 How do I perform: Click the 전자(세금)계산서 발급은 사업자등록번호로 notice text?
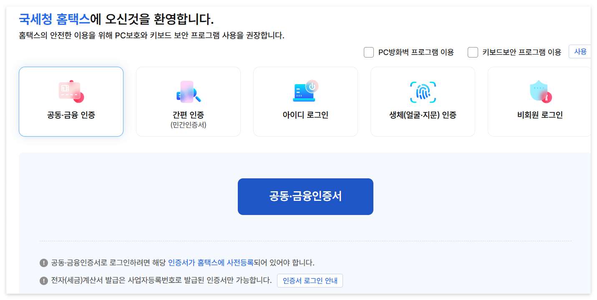pyautogui.click(x=161, y=280)
